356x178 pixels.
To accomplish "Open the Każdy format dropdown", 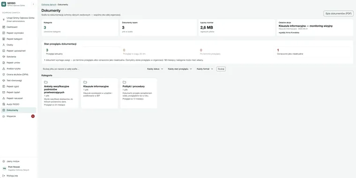I will tap(205, 69).
